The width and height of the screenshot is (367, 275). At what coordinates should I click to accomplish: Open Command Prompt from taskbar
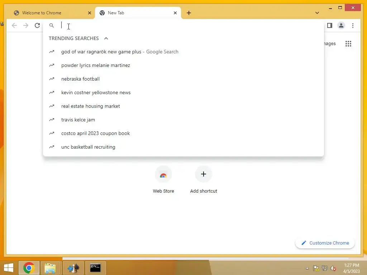[95, 268]
